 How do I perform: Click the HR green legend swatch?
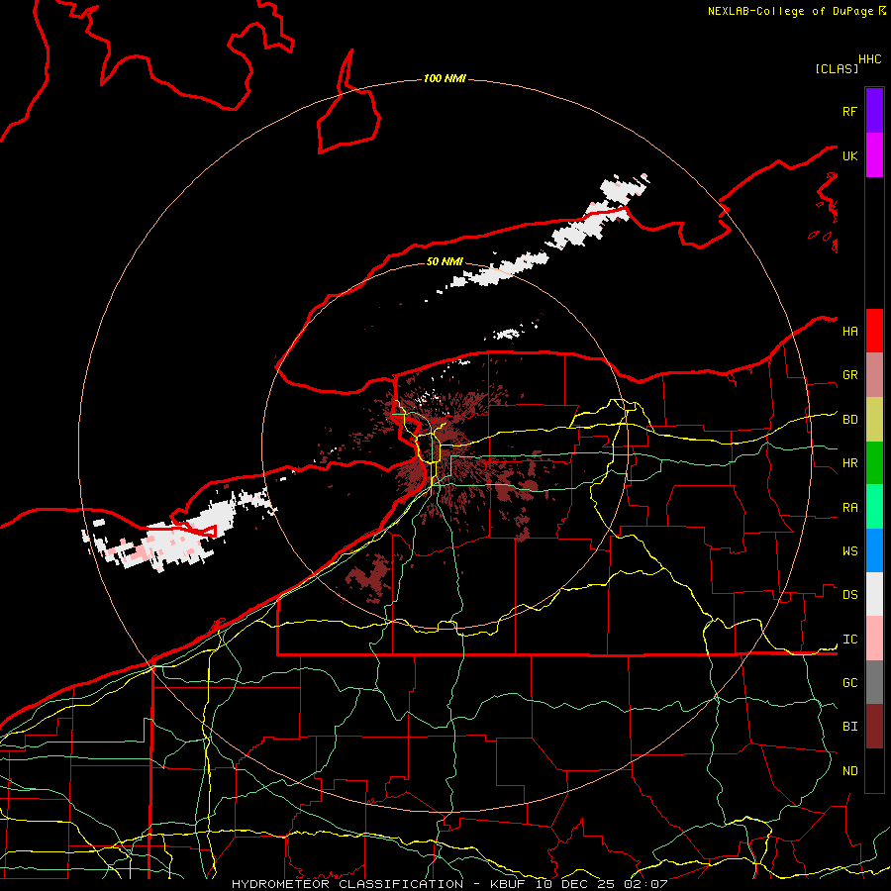874,463
